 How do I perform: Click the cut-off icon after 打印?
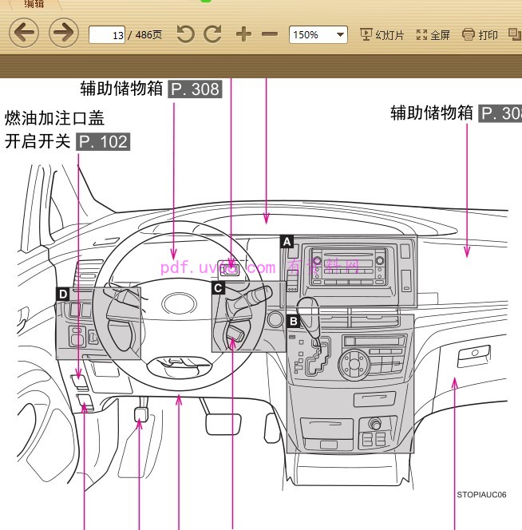coord(515,34)
